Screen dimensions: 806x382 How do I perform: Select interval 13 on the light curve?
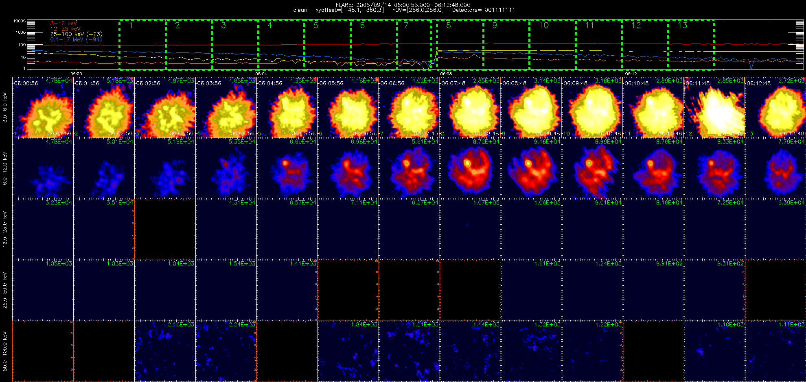click(x=692, y=45)
